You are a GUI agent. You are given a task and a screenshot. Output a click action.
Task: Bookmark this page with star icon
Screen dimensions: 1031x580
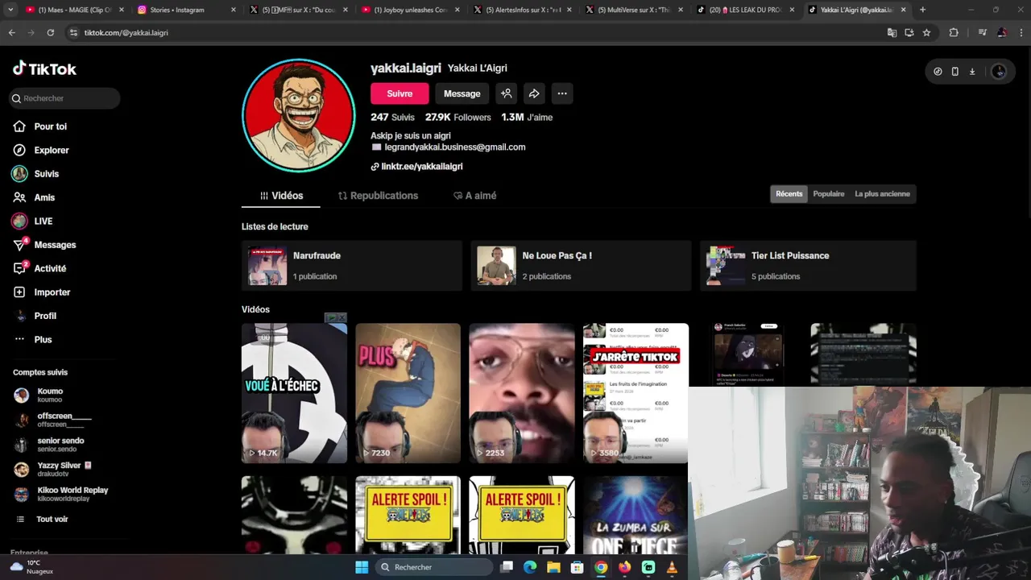click(x=926, y=33)
